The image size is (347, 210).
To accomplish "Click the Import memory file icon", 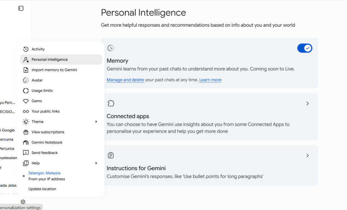I will point(26,70).
